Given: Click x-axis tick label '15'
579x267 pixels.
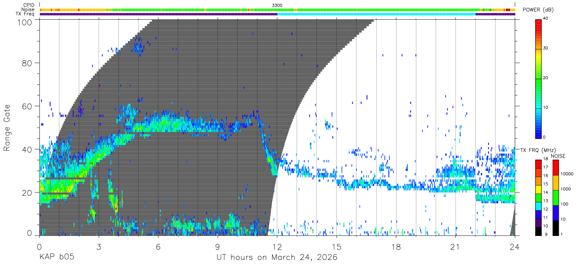Looking at the screenshot, I should (336, 247).
